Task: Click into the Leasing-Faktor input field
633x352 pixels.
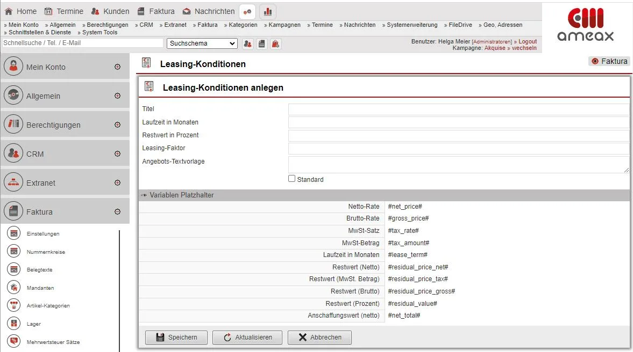Action: (x=458, y=149)
